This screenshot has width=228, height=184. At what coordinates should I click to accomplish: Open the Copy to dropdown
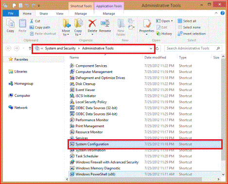(x=78, y=28)
